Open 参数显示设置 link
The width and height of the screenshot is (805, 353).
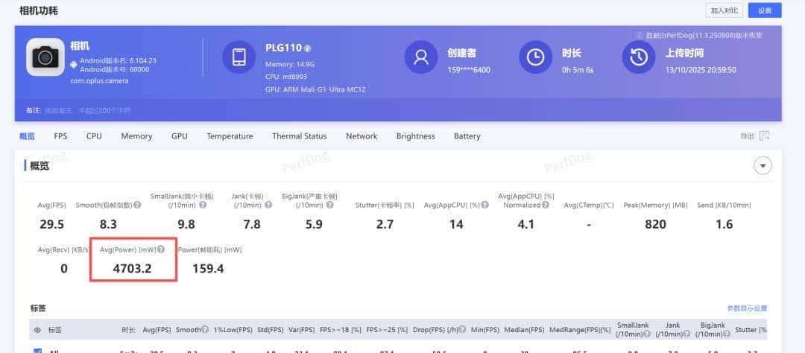[747, 308]
